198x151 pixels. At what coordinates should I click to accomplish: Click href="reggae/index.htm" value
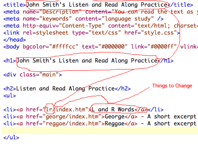pos(64,124)
